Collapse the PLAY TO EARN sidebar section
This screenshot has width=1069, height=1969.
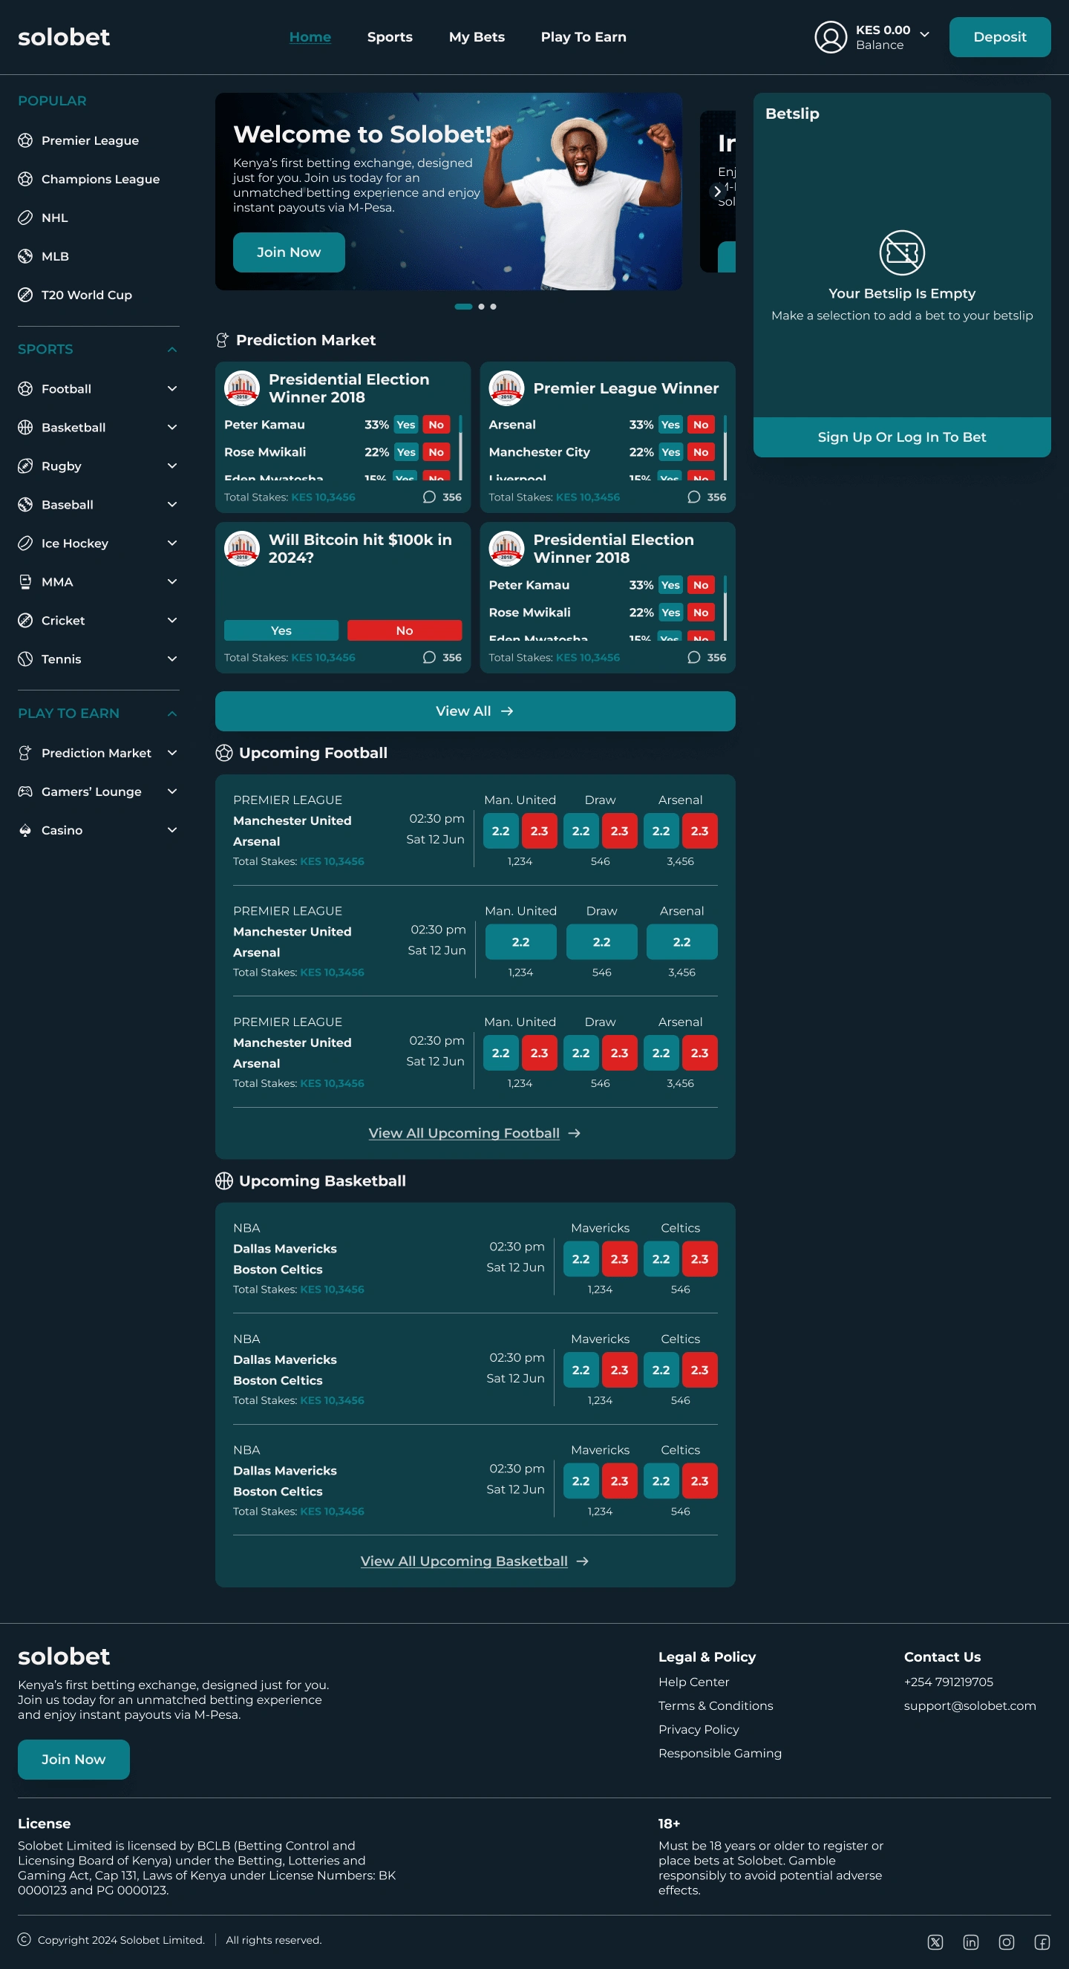172,714
